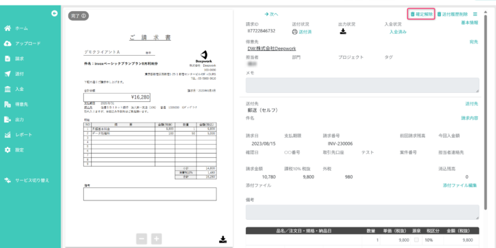This screenshot has height=248, width=496.
Task: Open the 送付先 link
Action: pos(472,103)
